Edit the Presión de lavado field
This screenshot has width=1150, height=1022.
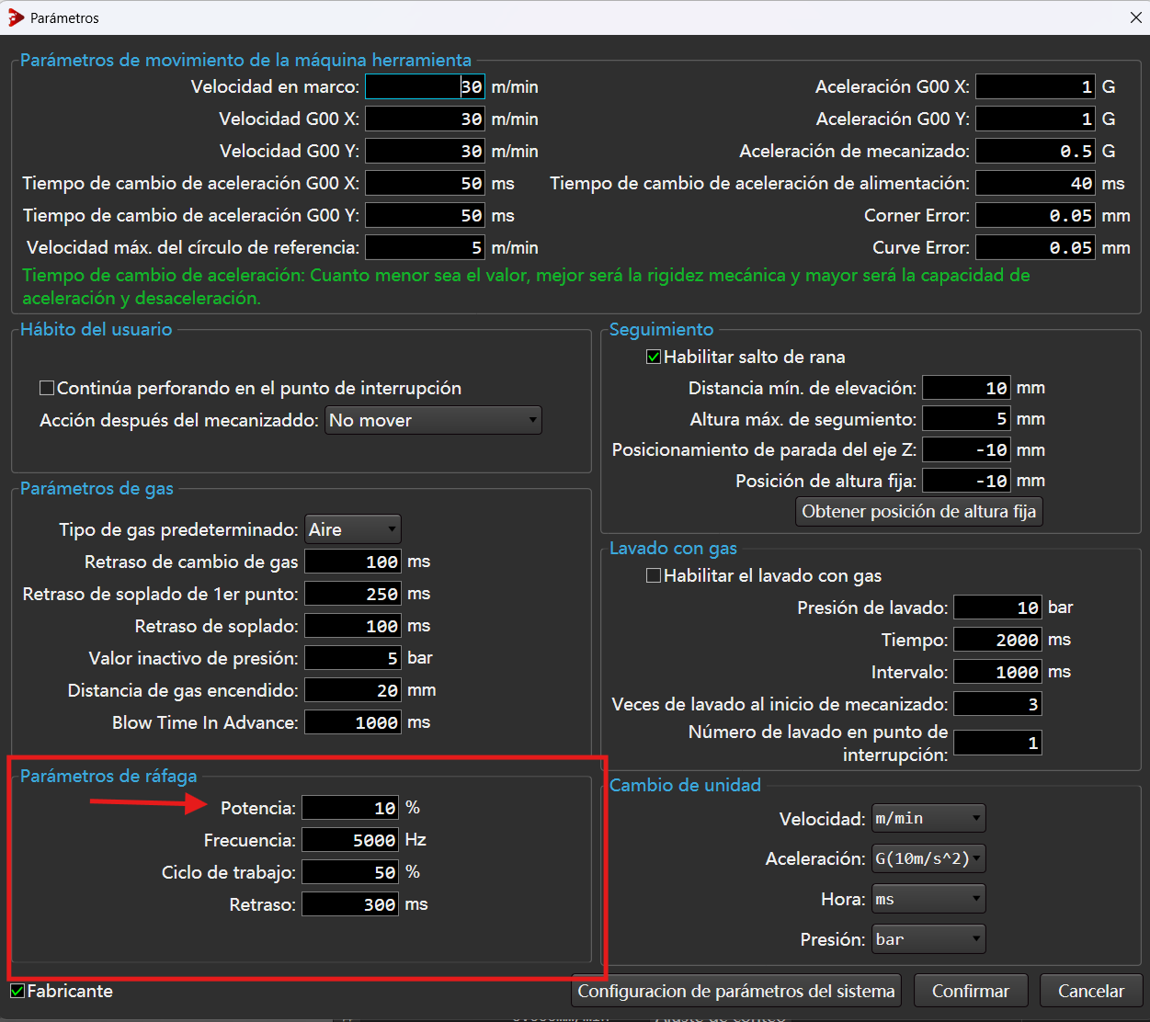pyautogui.click(x=998, y=608)
